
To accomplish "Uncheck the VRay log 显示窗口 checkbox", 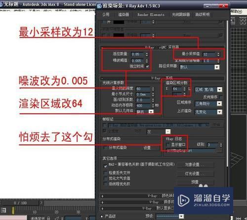I will coord(168,145).
